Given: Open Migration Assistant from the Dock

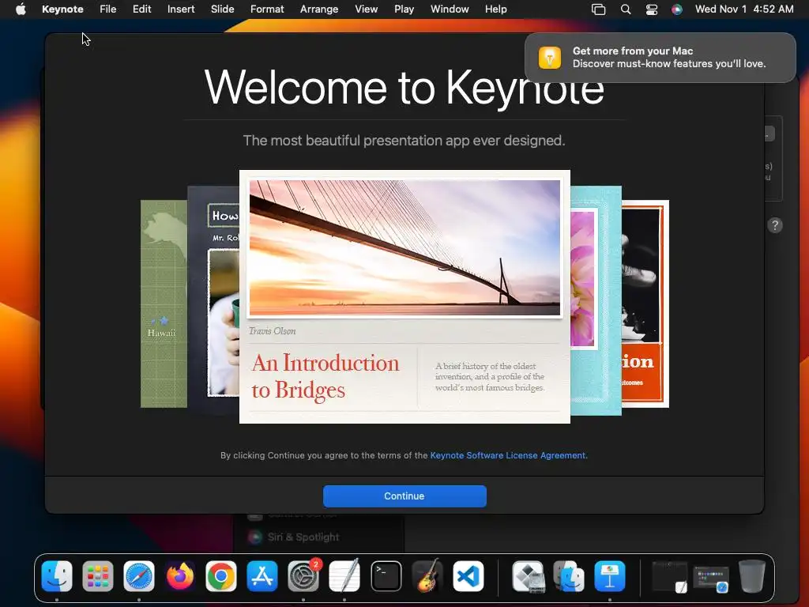Looking at the screenshot, I should click(x=569, y=576).
